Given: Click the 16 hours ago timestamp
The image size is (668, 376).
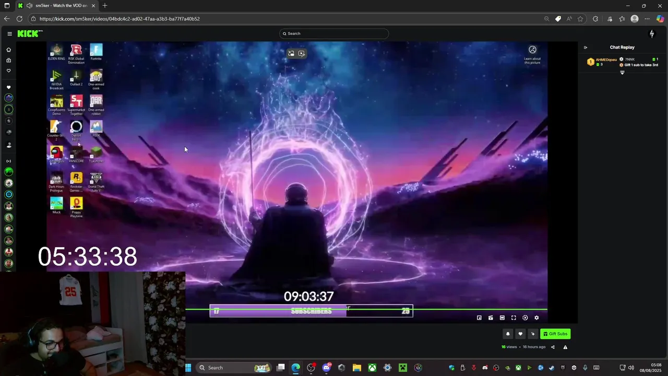Looking at the screenshot, I should pyautogui.click(x=534, y=347).
